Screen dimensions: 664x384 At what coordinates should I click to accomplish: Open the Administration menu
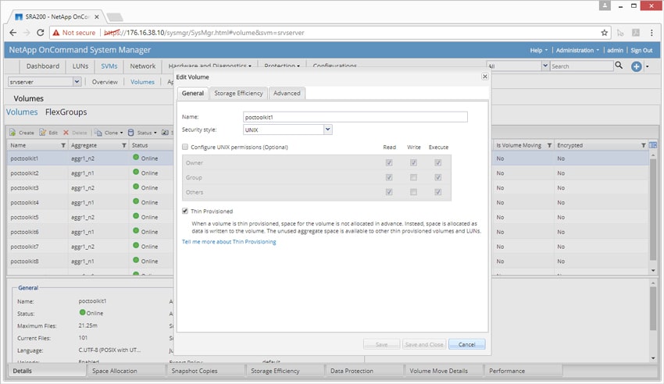577,50
